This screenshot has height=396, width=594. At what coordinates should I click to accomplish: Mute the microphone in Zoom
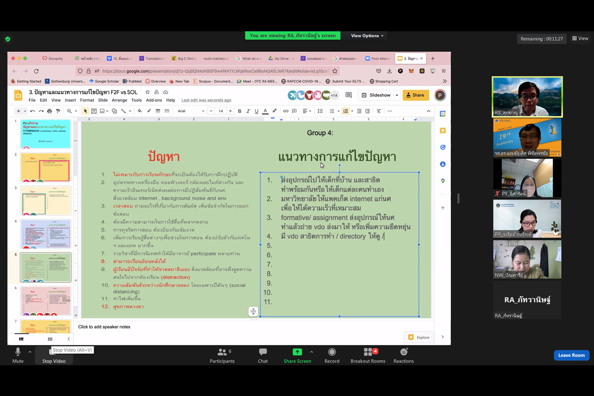(x=18, y=355)
